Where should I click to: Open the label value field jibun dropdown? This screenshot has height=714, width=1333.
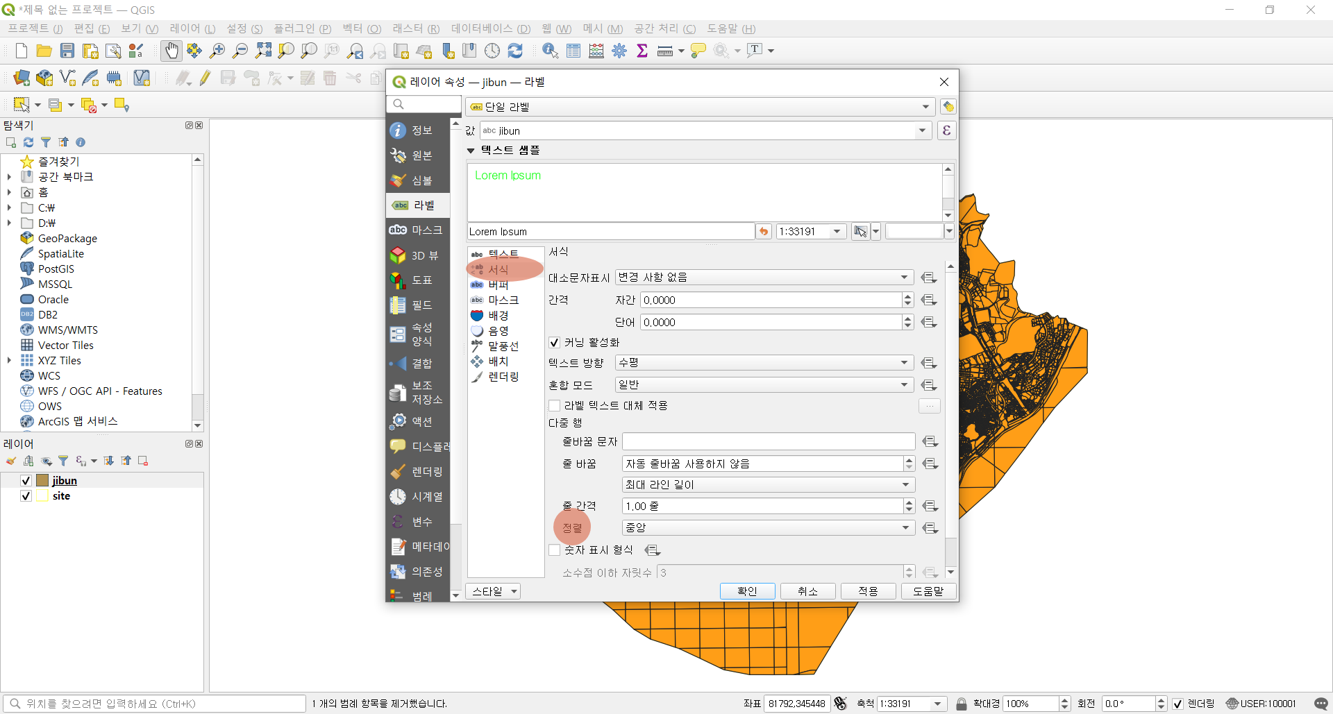(705, 130)
